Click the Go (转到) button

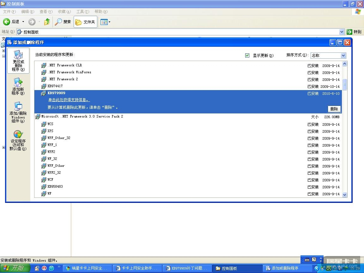coord(354,32)
